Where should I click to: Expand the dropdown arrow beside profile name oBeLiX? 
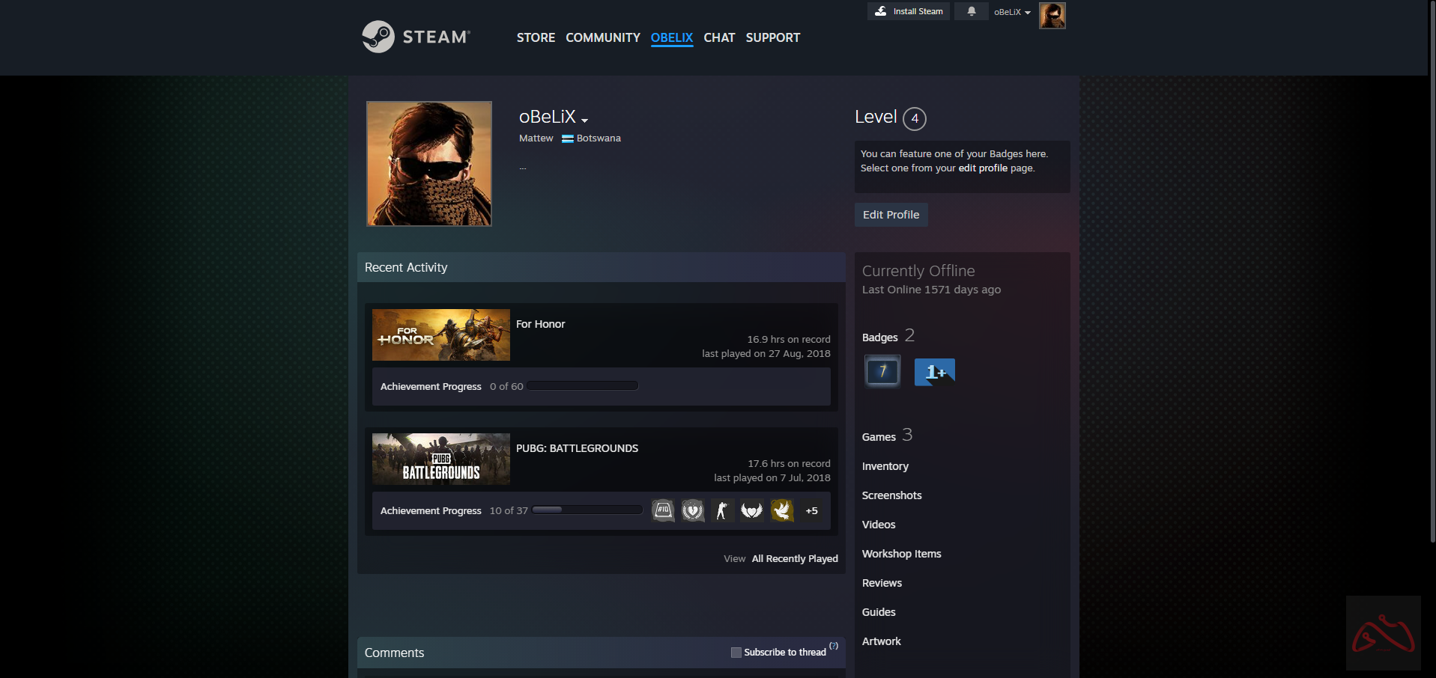pyautogui.click(x=584, y=120)
